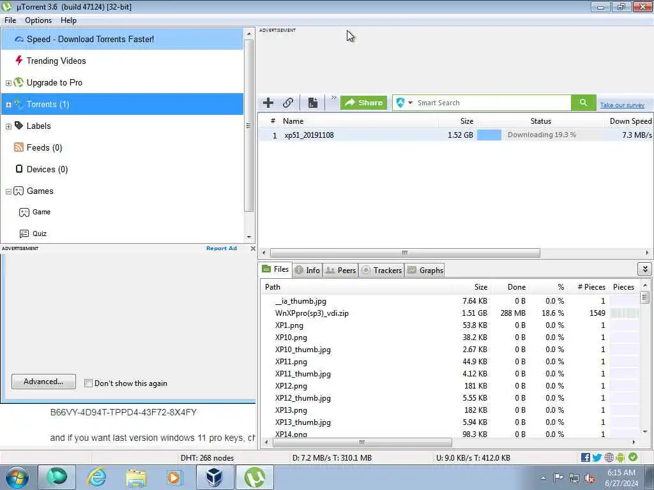654x490 pixels.
Task: Click the Advanced... button
Action: click(x=44, y=382)
